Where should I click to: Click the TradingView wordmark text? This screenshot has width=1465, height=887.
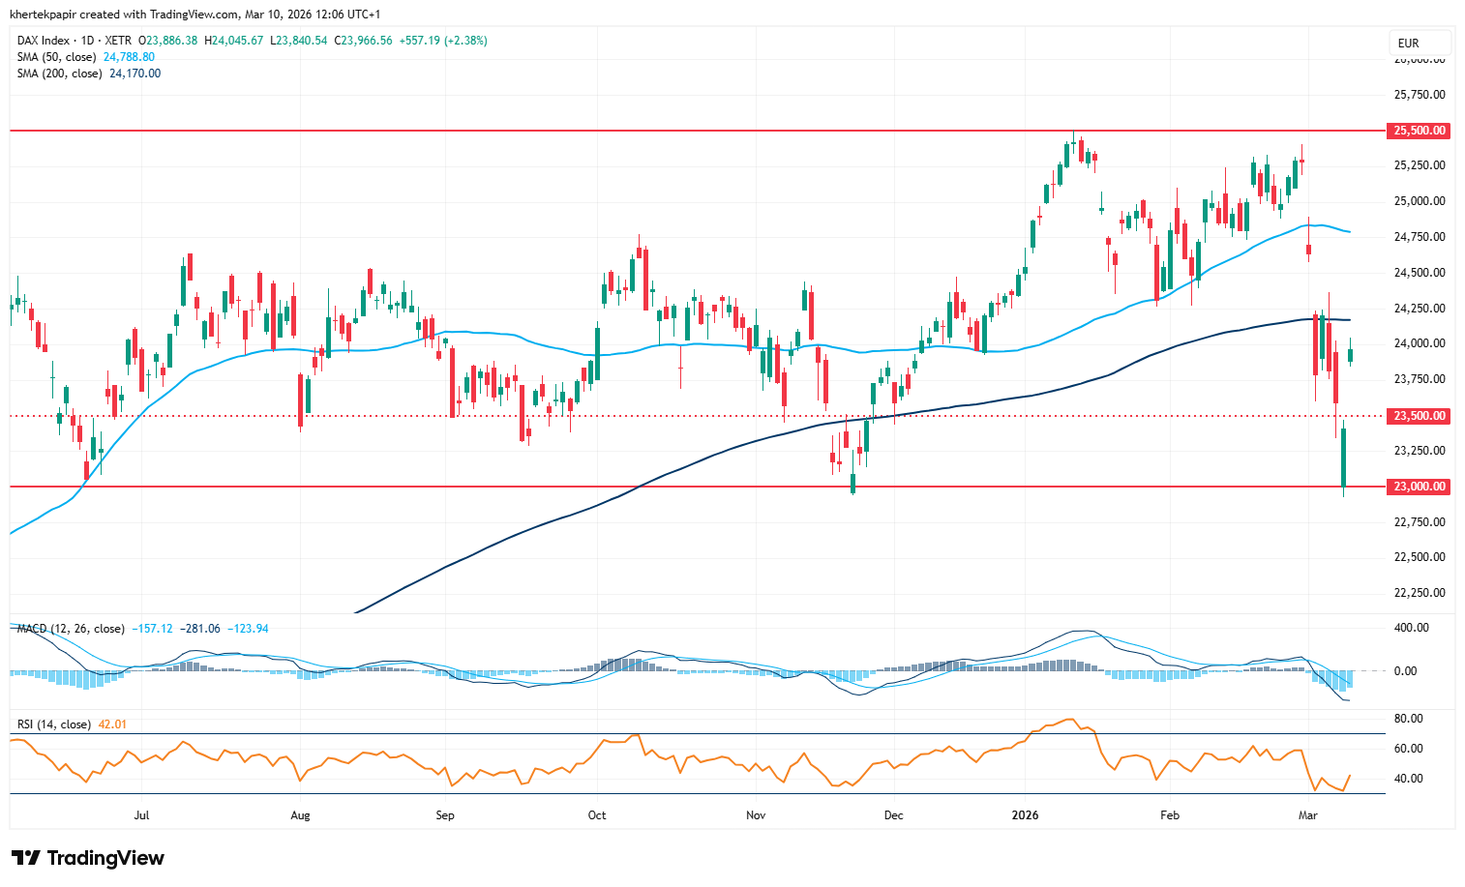(x=105, y=858)
